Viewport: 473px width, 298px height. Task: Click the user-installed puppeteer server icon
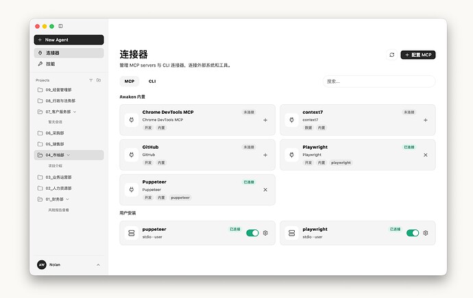[132, 233]
